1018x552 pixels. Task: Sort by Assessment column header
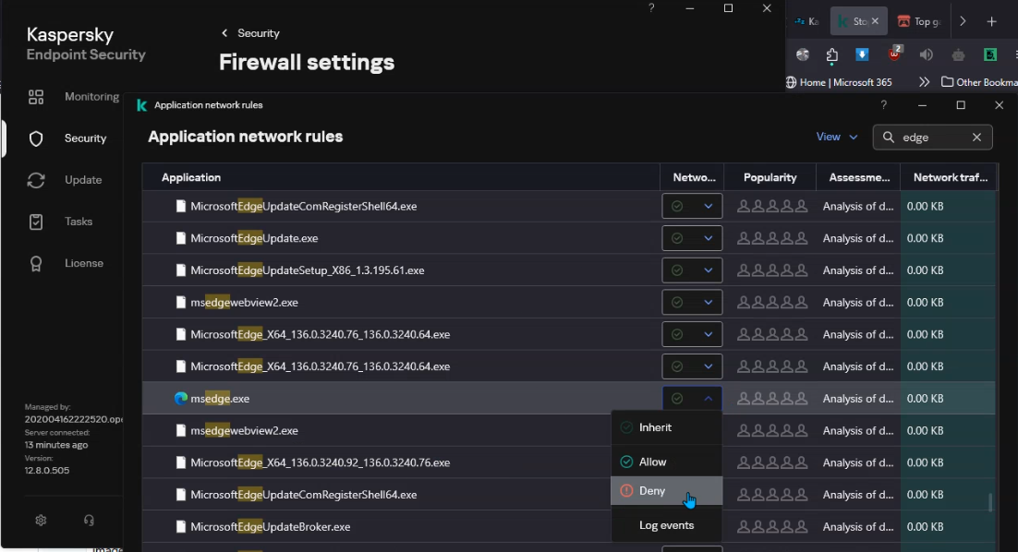coord(859,177)
